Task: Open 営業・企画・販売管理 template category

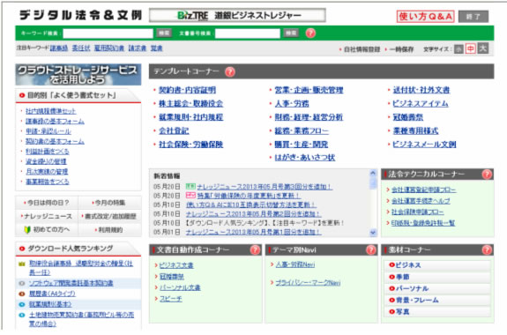Action: (309, 90)
